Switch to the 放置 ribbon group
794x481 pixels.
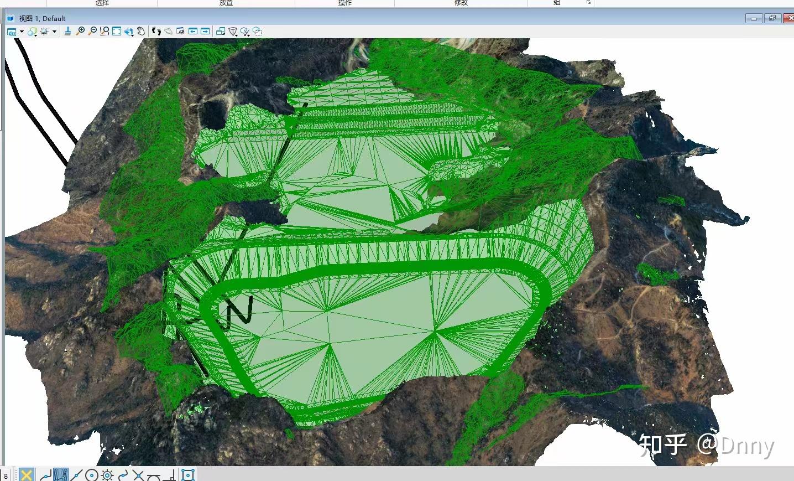pos(224,3)
